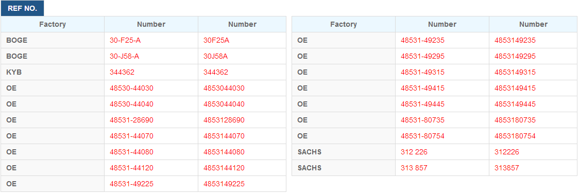Open reference 48531-80735

tap(422, 120)
